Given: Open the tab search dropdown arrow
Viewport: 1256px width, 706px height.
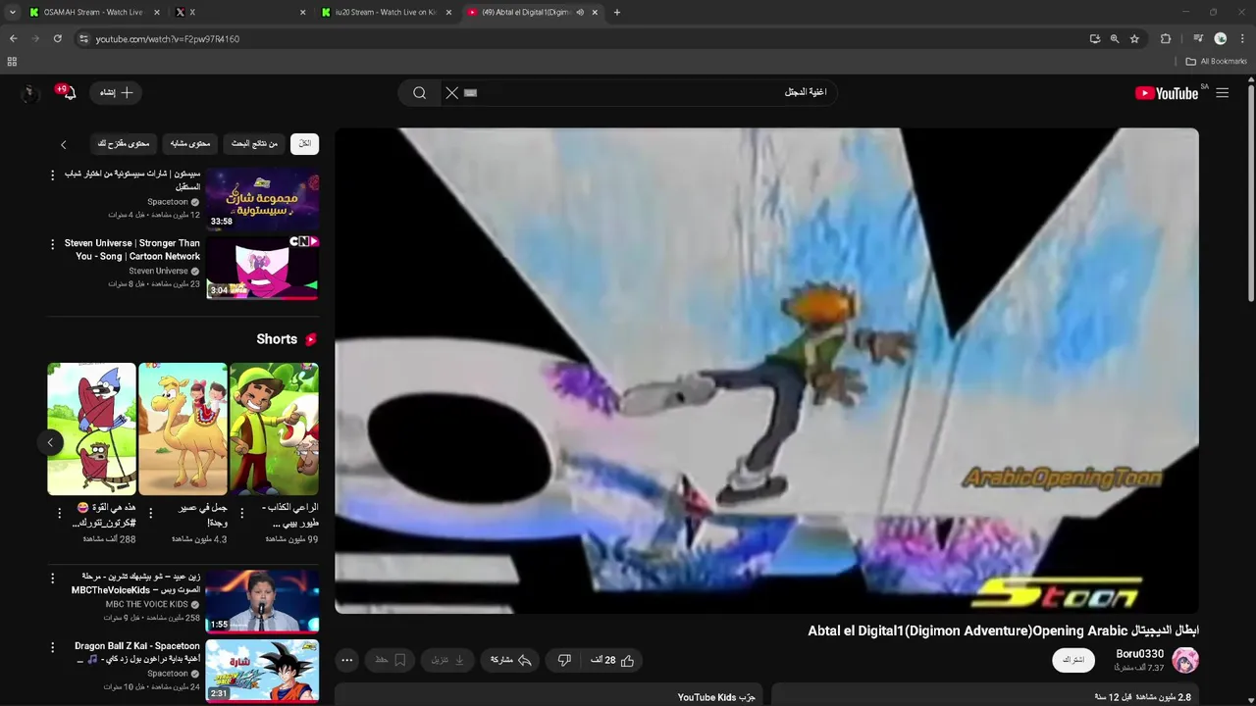Looking at the screenshot, I should [12, 13].
